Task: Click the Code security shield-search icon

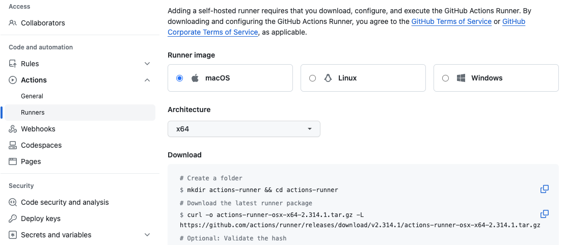Action: pos(13,202)
